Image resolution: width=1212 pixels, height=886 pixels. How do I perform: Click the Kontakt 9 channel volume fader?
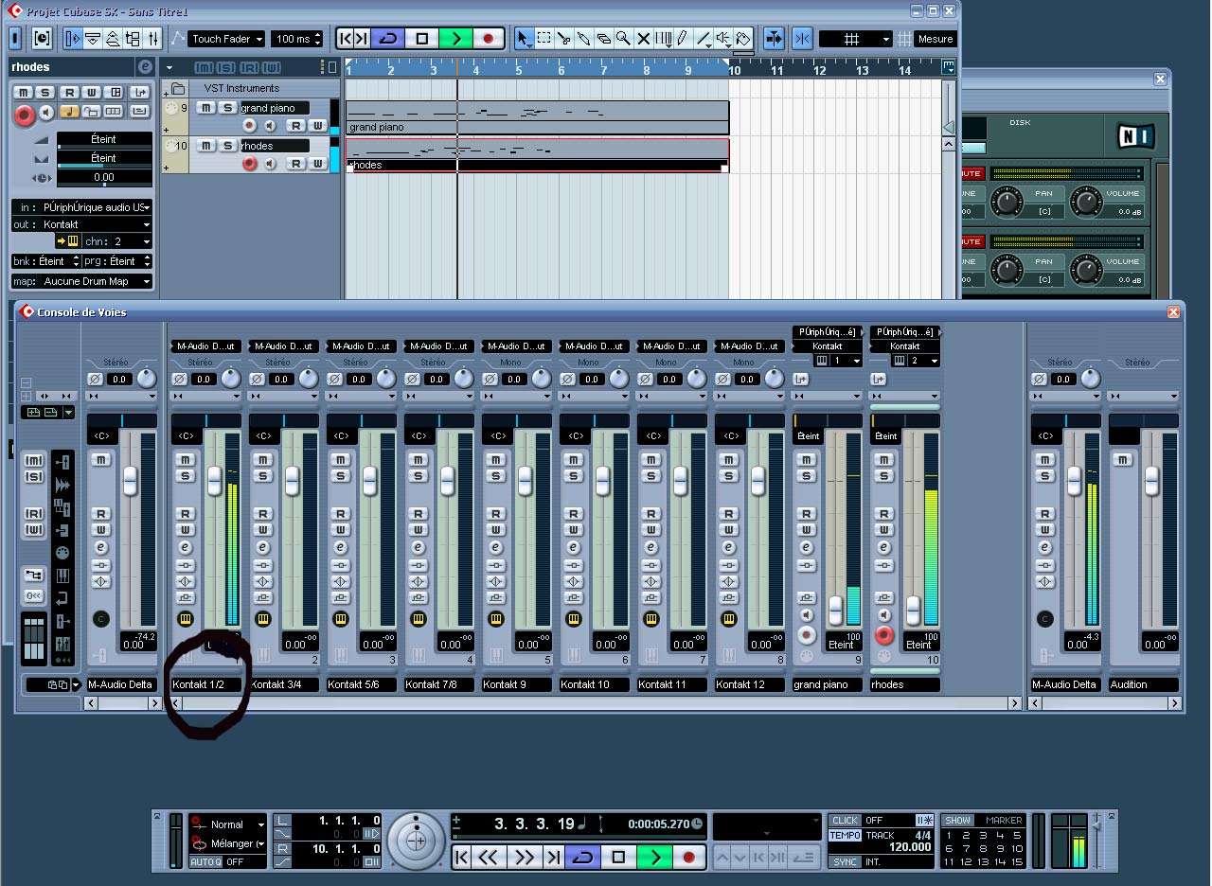[x=525, y=480]
